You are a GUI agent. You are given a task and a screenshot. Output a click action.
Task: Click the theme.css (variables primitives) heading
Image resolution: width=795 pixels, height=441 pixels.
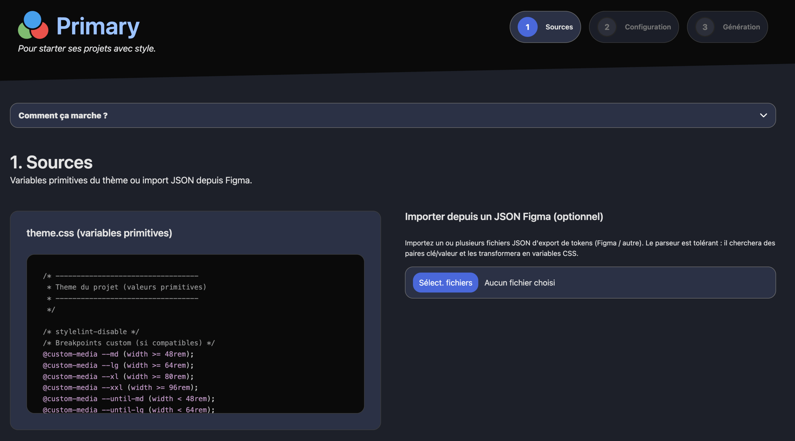[x=99, y=233]
